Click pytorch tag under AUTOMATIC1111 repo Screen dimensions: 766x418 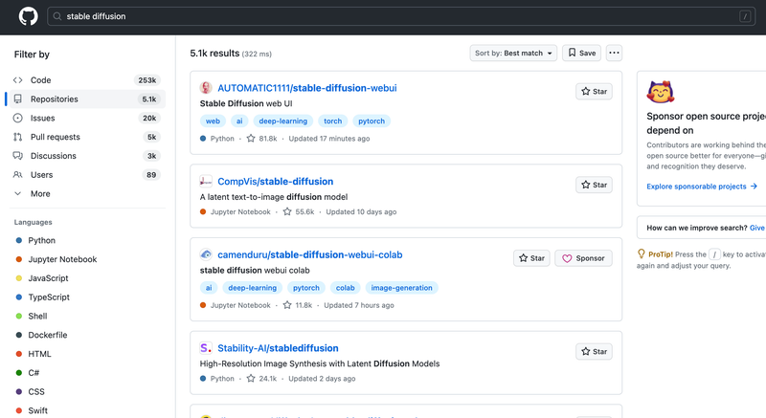372,121
